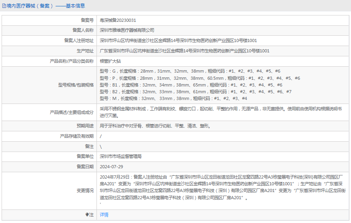Click the 产品名称/产品分类名称 label
The width and height of the screenshot is (351, 223).
pyautogui.click(x=71, y=61)
